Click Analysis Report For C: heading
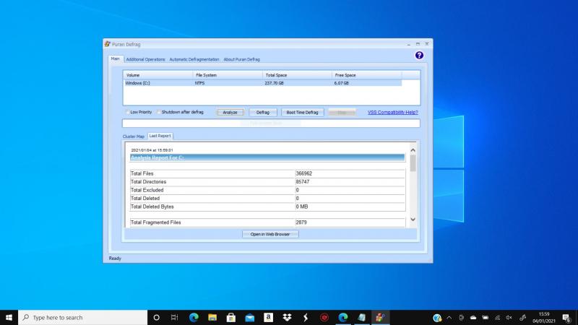The width and height of the screenshot is (578, 325). click(158, 157)
